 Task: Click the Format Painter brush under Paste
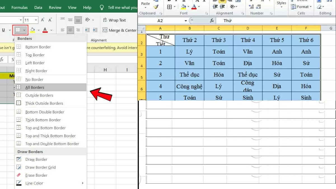156,7
